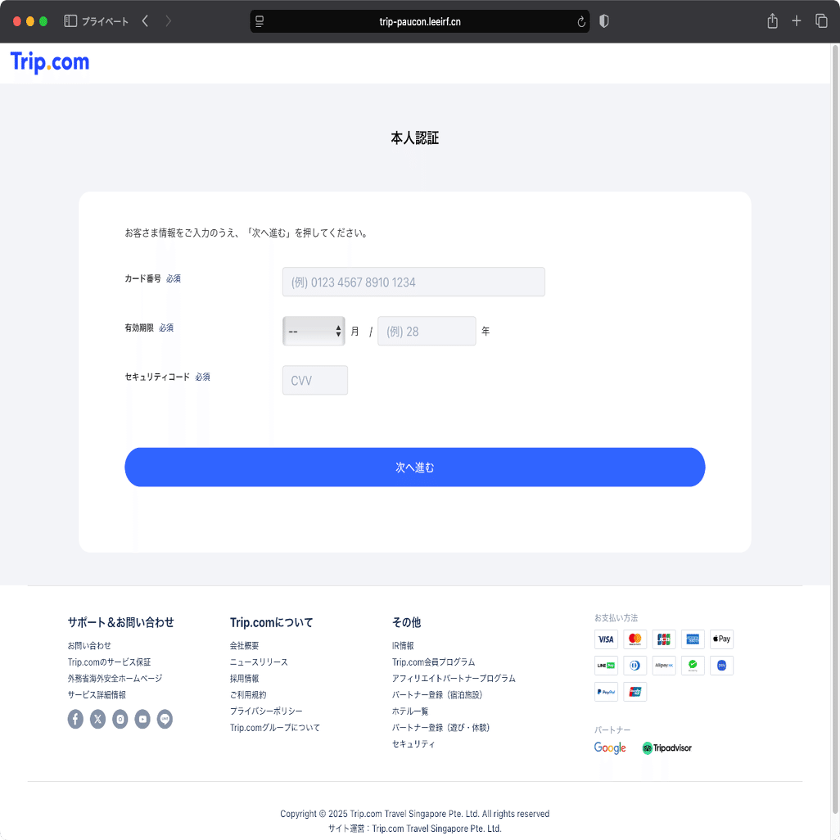Open the ホテル一覧 link

[x=410, y=711]
